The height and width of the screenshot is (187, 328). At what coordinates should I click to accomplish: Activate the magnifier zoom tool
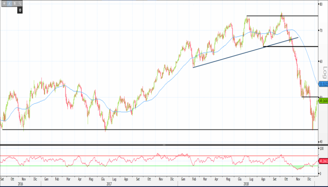(19, 3)
